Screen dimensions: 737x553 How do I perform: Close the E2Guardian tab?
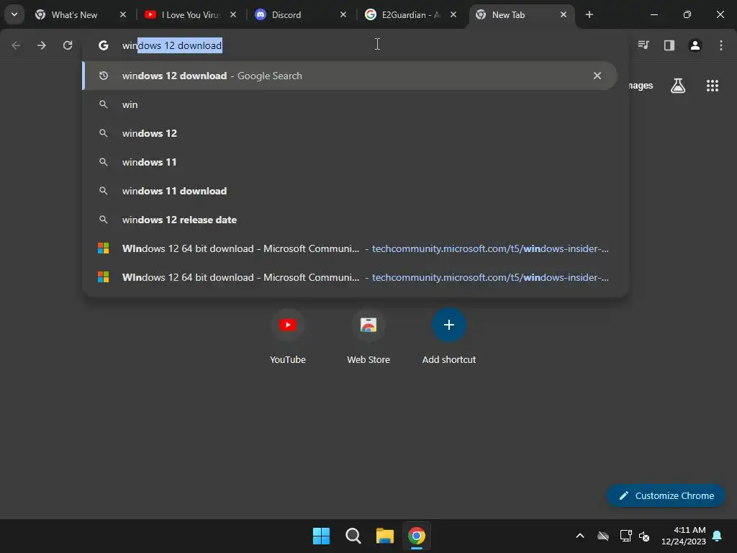pyautogui.click(x=453, y=14)
